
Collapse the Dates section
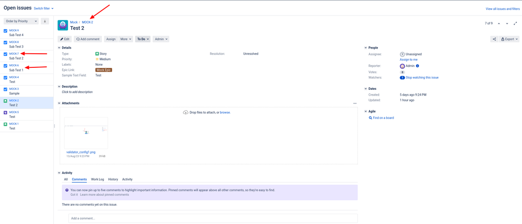[366, 89]
